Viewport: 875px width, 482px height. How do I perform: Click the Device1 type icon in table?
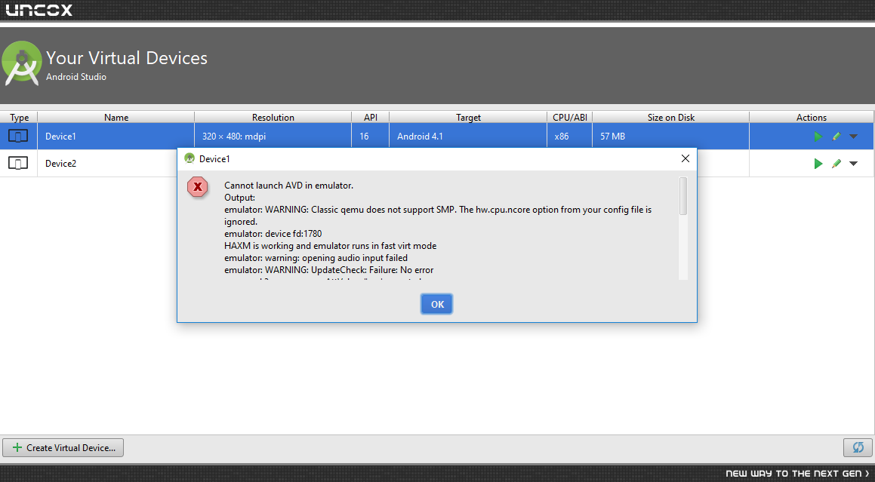pyautogui.click(x=18, y=136)
